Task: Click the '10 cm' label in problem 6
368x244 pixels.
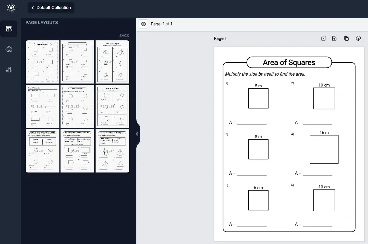Action: point(324,187)
